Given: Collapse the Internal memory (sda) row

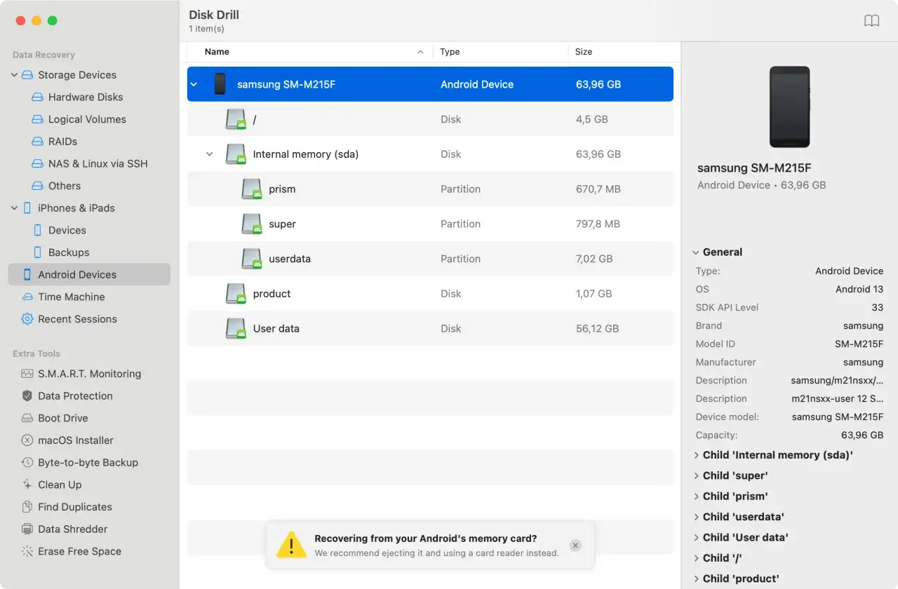Looking at the screenshot, I should pos(209,154).
